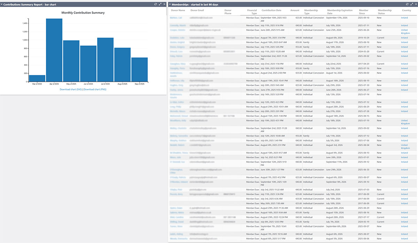Image resolution: width=418 pixels, height=243 pixels.
Task: Click the expiration date September 17th, 2026
Action: (336, 17)
